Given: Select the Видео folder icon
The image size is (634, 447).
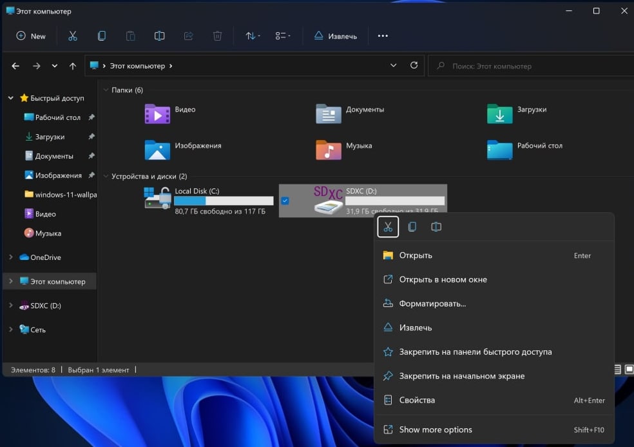Looking at the screenshot, I should coord(157,114).
